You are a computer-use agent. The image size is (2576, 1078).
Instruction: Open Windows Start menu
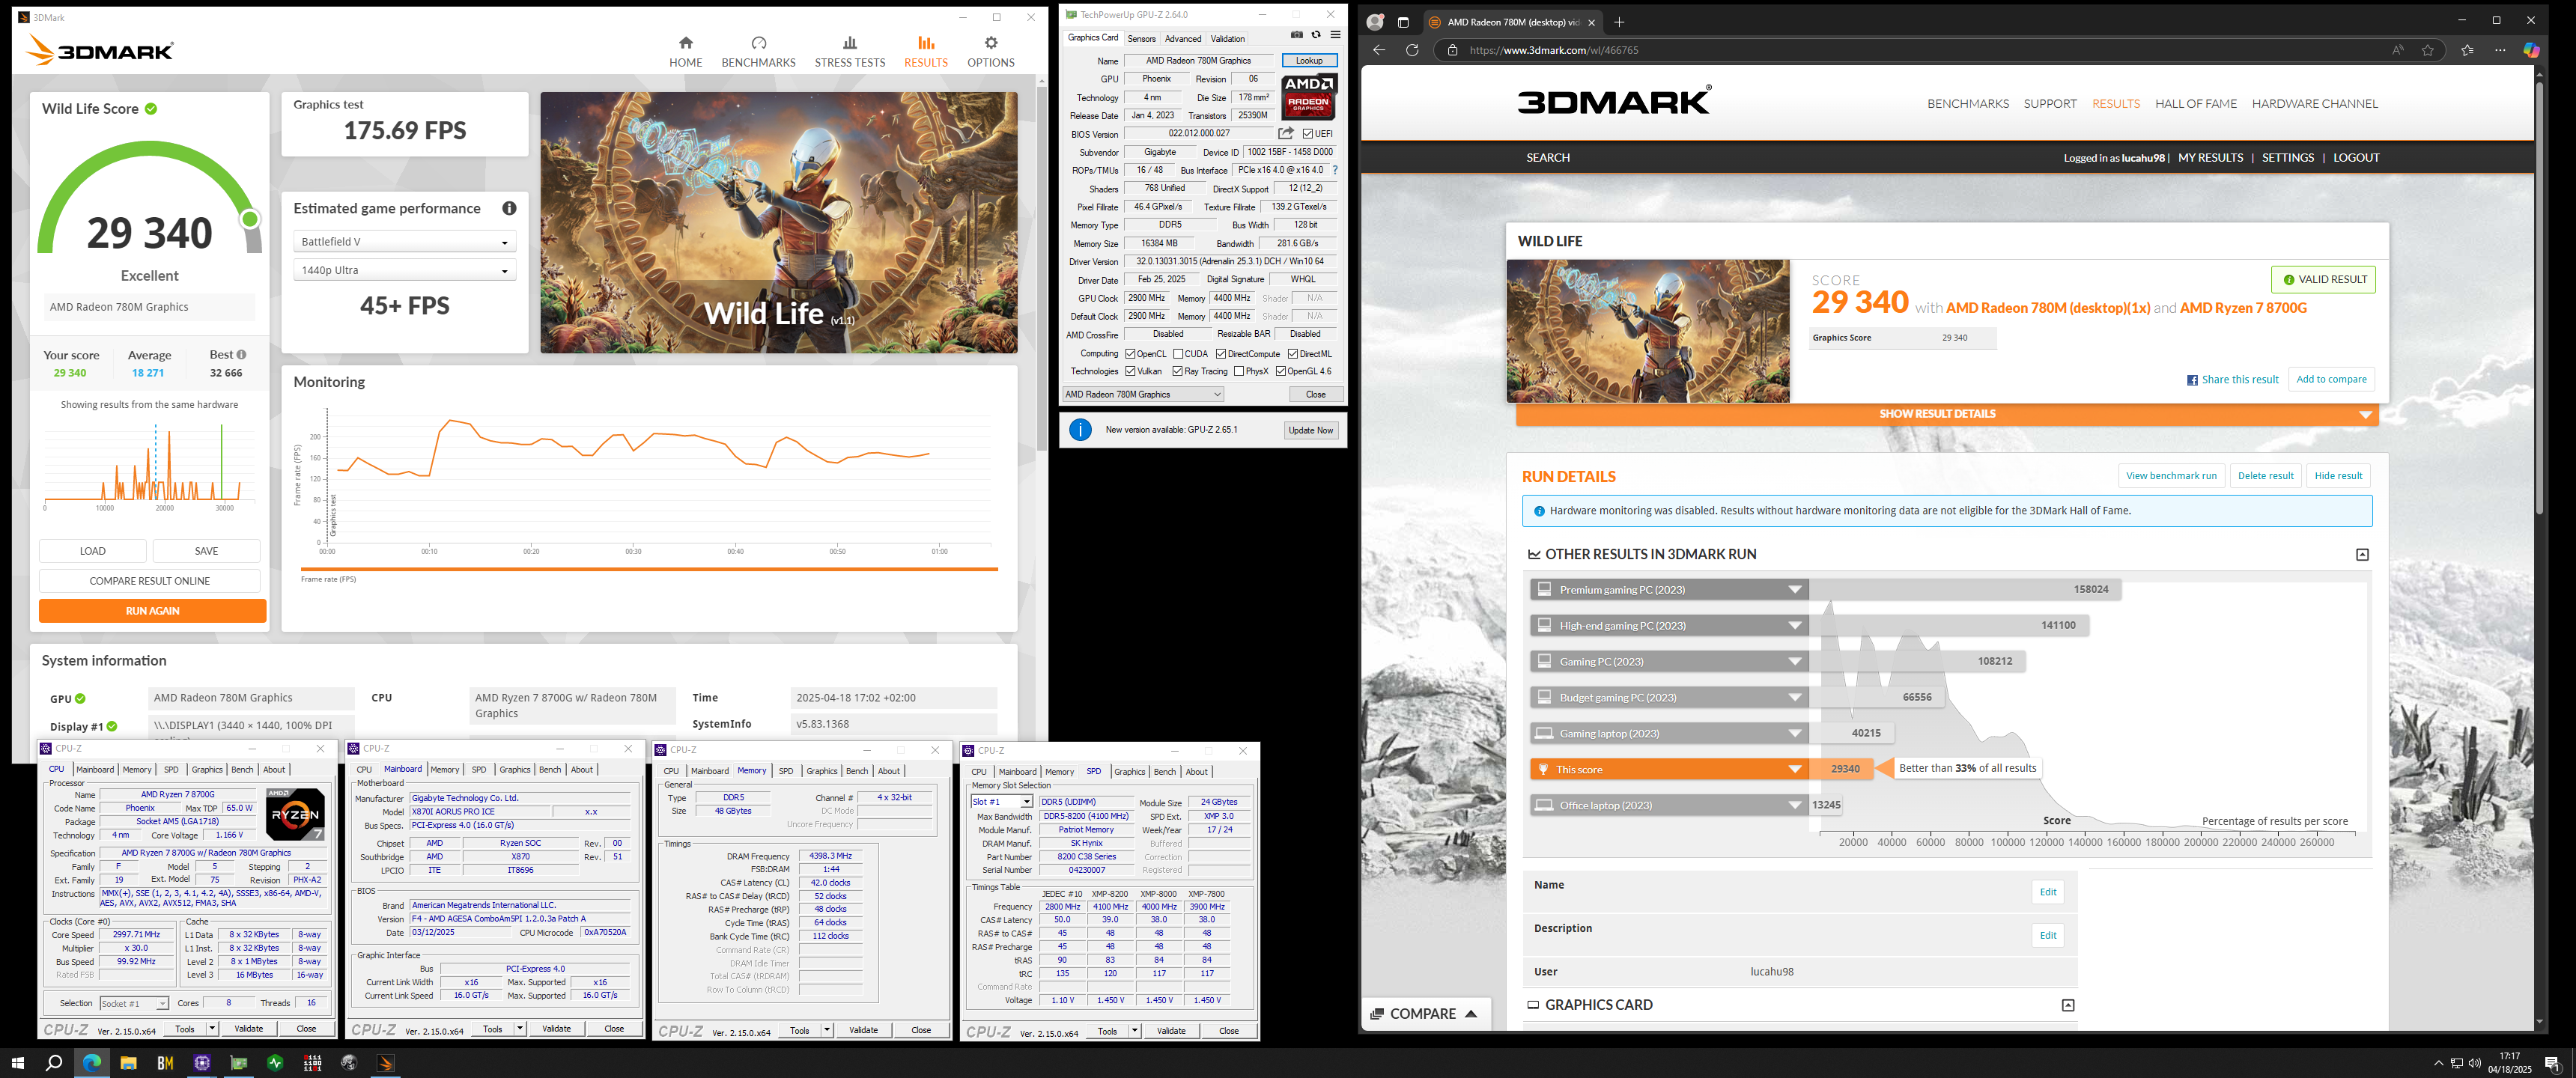[x=17, y=1063]
